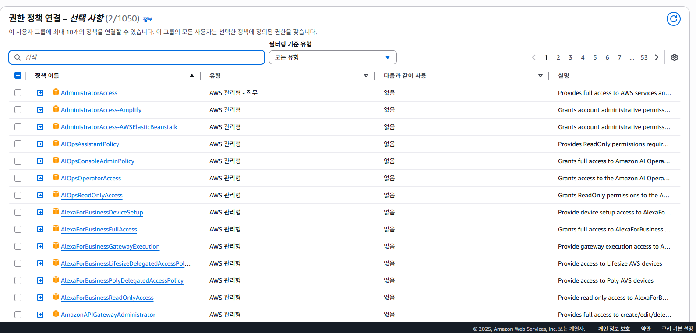Image resolution: width=696 pixels, height=333 pixels.
Task: Expand AmazonAPIGatewayAdministrator policy details
Action: pyautogui.click(x=40, y=315)
